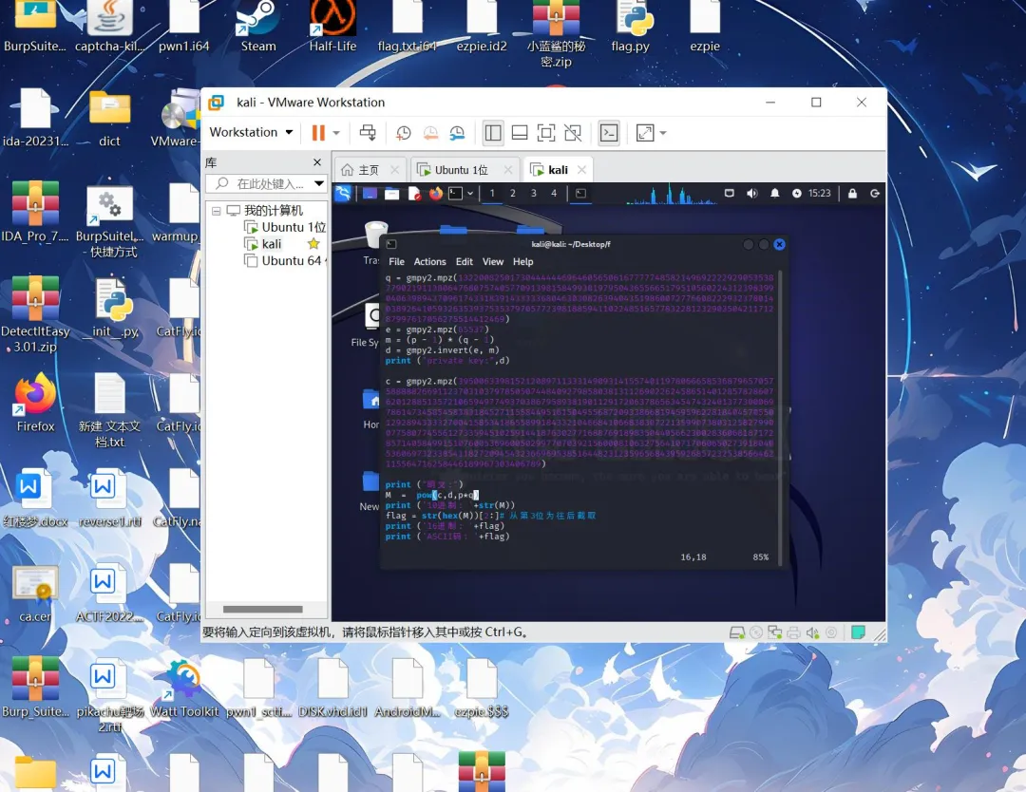Pause the kali virtual machine

point(318,133)
